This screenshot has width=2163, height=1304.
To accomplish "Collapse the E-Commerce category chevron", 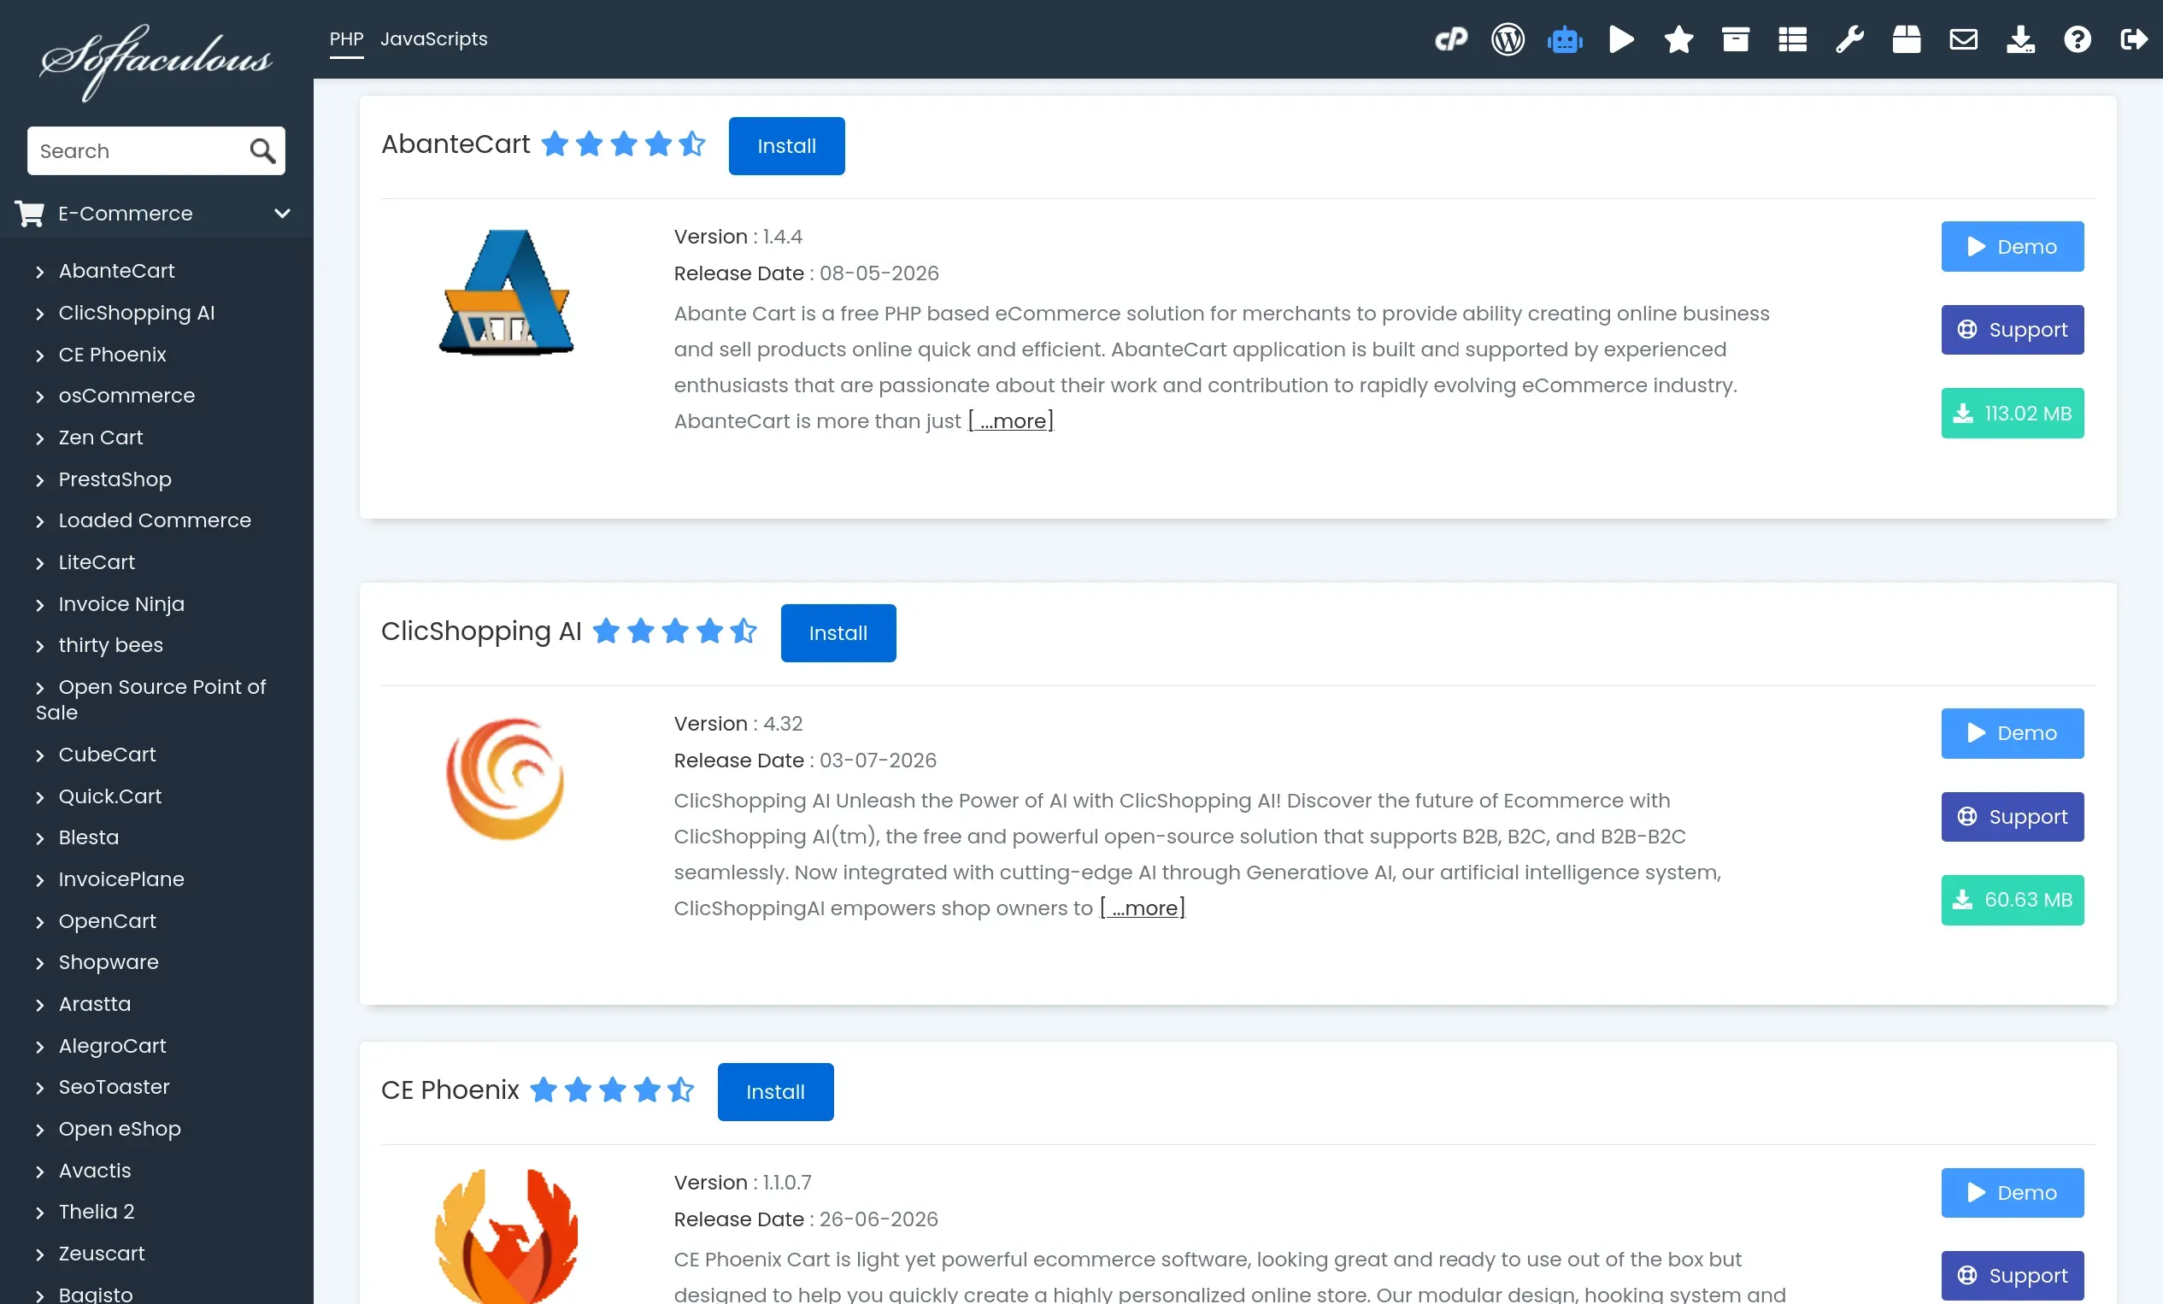I will click(282, 214).
